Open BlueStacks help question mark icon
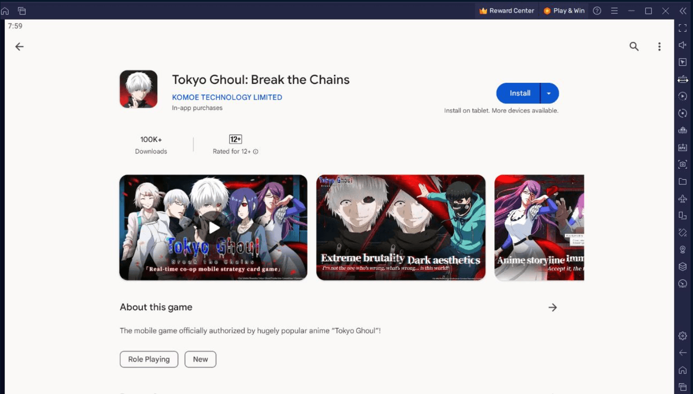 coord(597,11)
